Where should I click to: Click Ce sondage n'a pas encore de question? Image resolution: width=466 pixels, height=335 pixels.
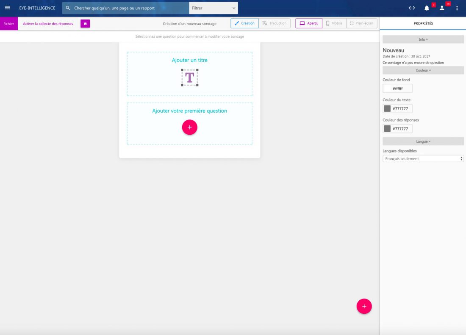click(x=413, y=63)
